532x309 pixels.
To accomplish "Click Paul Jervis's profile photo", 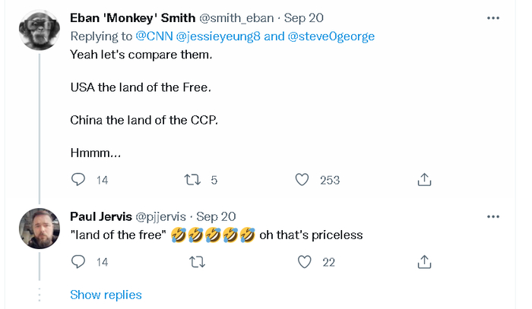I will 40,228.
